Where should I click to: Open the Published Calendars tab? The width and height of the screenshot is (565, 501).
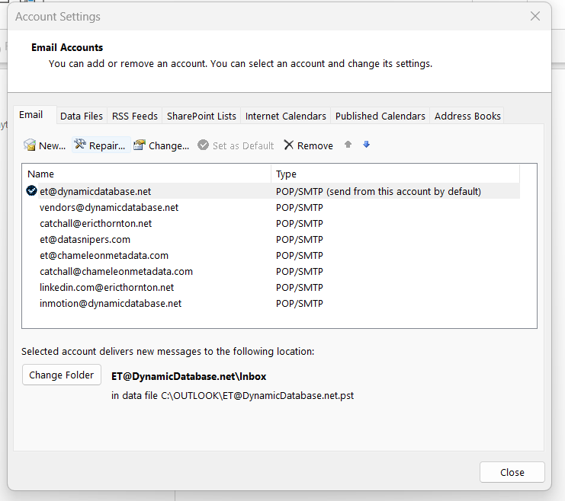(380, 116)
